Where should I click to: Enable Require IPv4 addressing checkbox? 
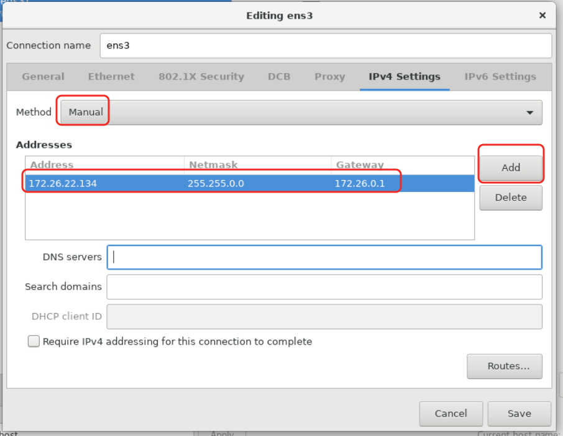click(x=34, y=341)
